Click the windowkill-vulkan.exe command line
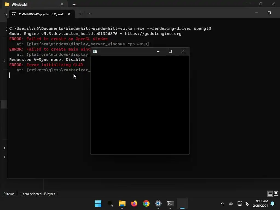Screen dimensions: 280x210 coord(110,28)
